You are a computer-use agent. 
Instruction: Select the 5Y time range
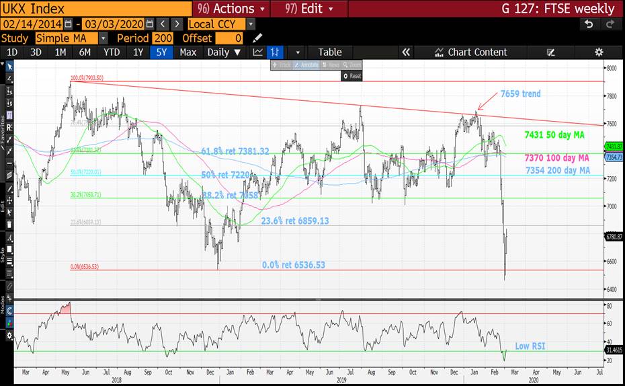pyautogui.click(x=161, y=52)
